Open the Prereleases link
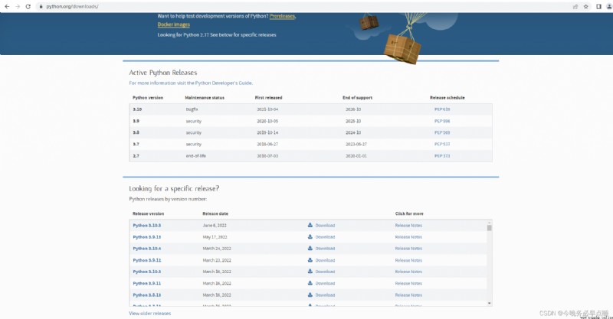Viewport: 613px width, 319px height. tap(282, 16)
